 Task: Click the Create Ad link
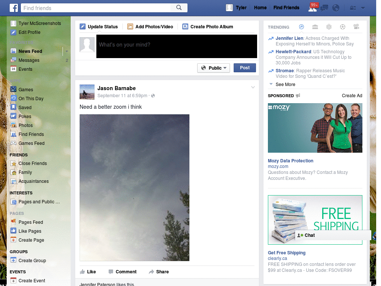(x=352, y=96)
